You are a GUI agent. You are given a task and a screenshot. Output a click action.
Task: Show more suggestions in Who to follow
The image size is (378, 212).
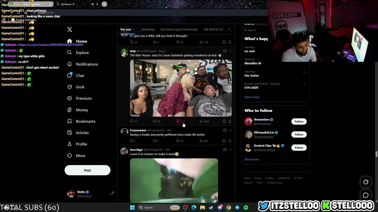point(252,159)
